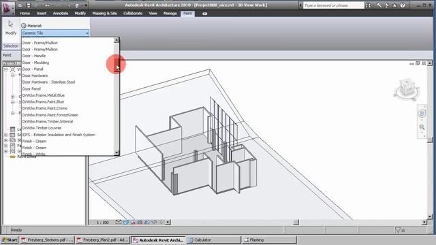Click the reveal hidden elements lightbulb icon
Image resolution: width=436 pixels, height=245 pixels.
tap(161, 223)
